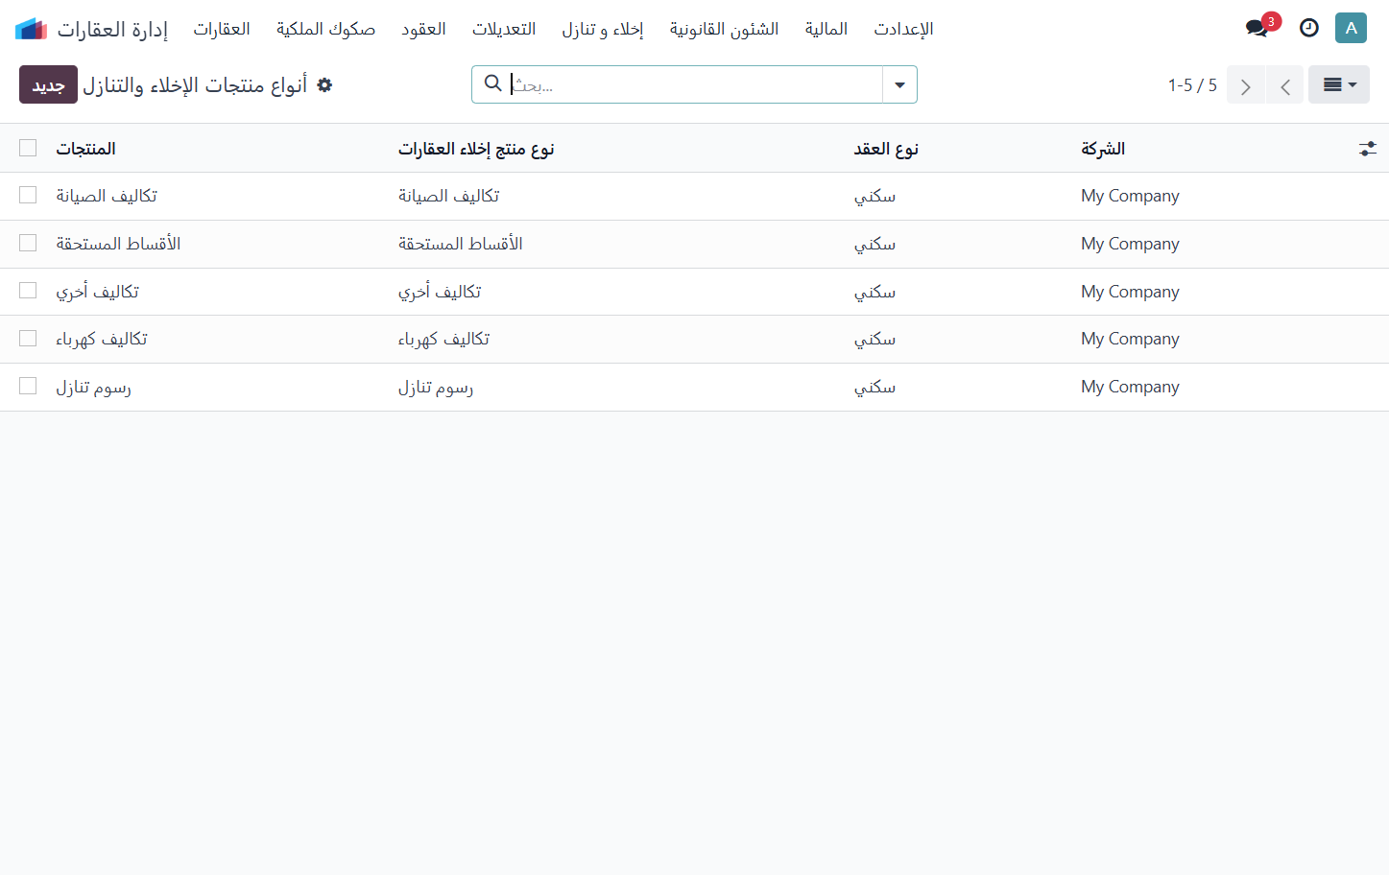Click تكاليف كهرباء in the product type column

444,339
